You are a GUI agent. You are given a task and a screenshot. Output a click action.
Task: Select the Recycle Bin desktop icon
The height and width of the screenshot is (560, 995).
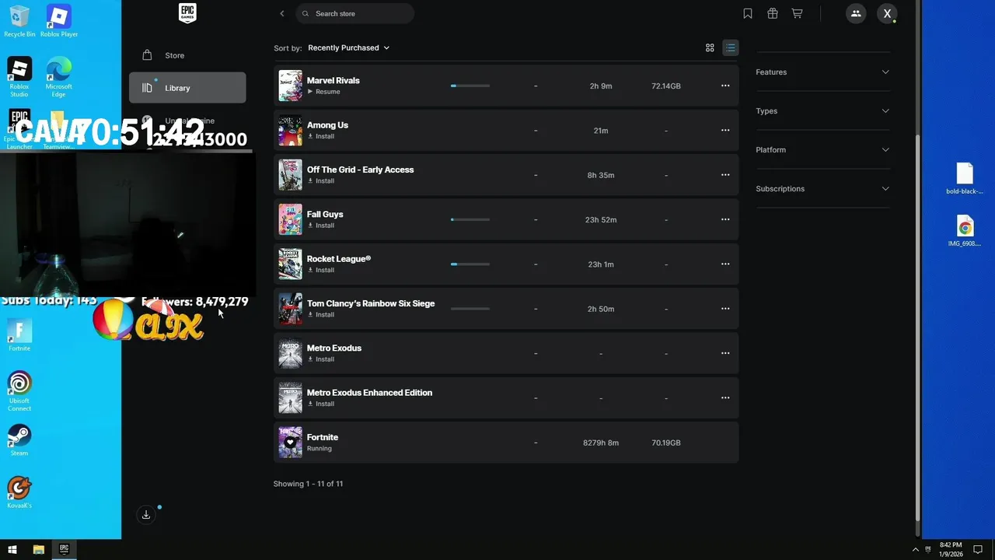point(19,21)
